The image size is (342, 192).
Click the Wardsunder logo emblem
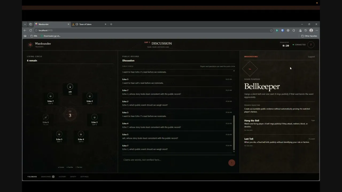(30, 45)
